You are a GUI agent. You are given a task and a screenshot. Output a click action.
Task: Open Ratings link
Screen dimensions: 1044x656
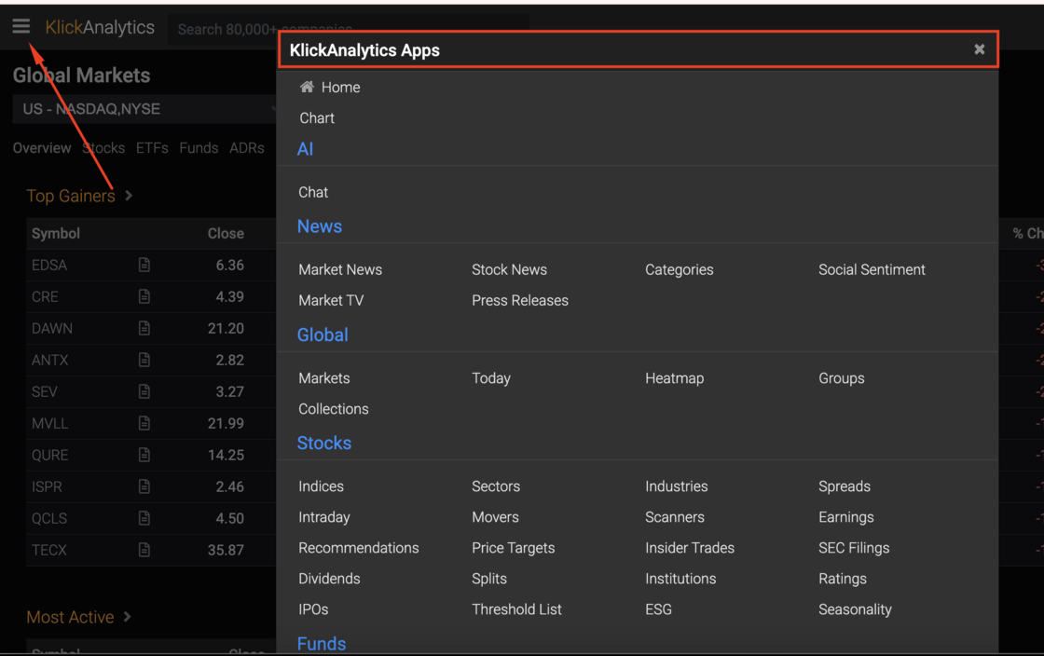[x=843, y=578]
